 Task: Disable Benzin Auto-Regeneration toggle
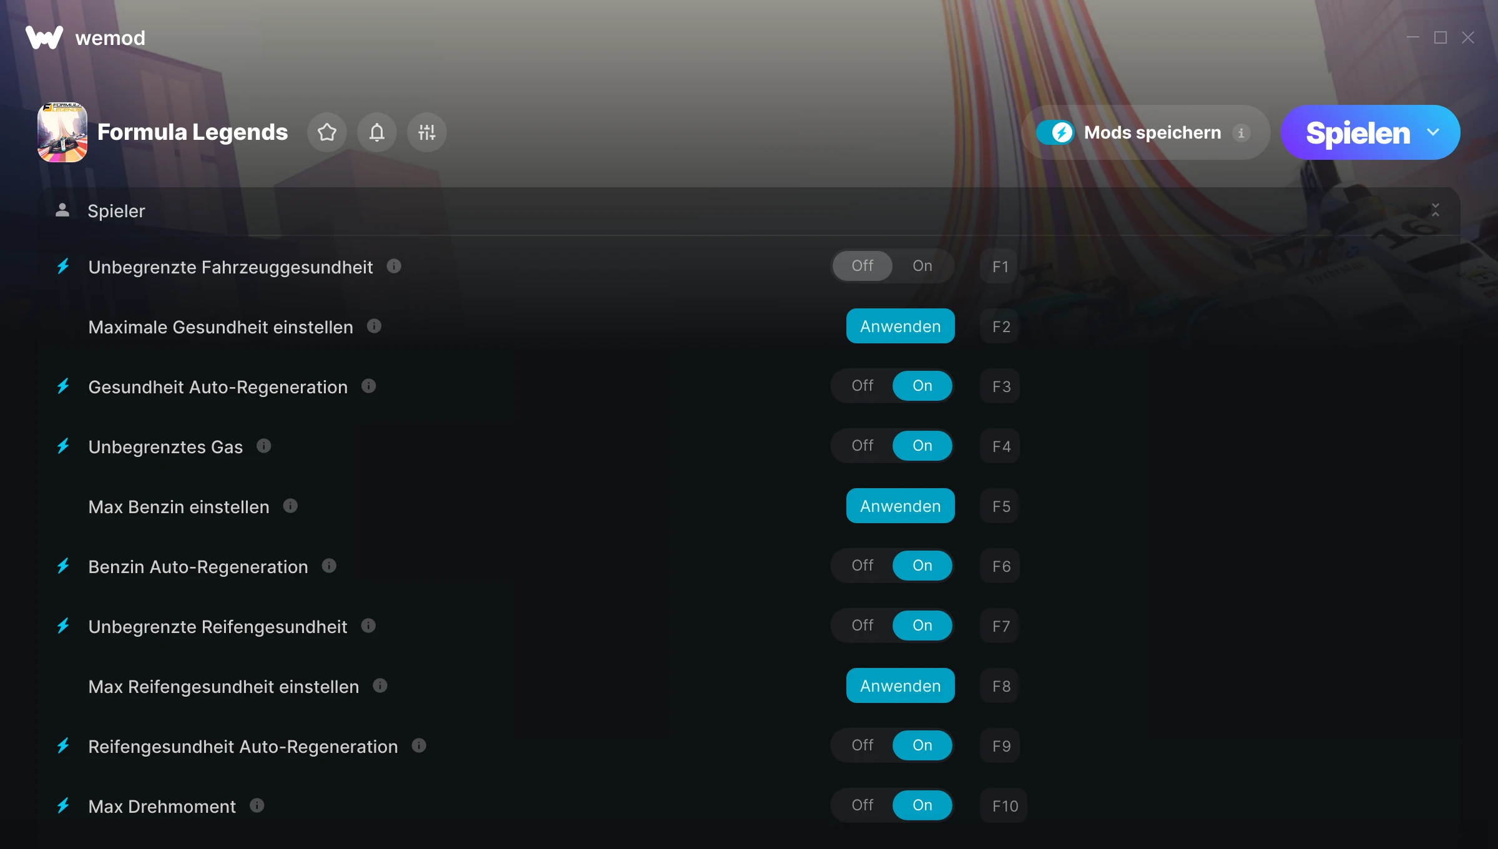[x=863, y=566]
